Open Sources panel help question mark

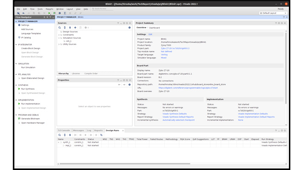118,23
